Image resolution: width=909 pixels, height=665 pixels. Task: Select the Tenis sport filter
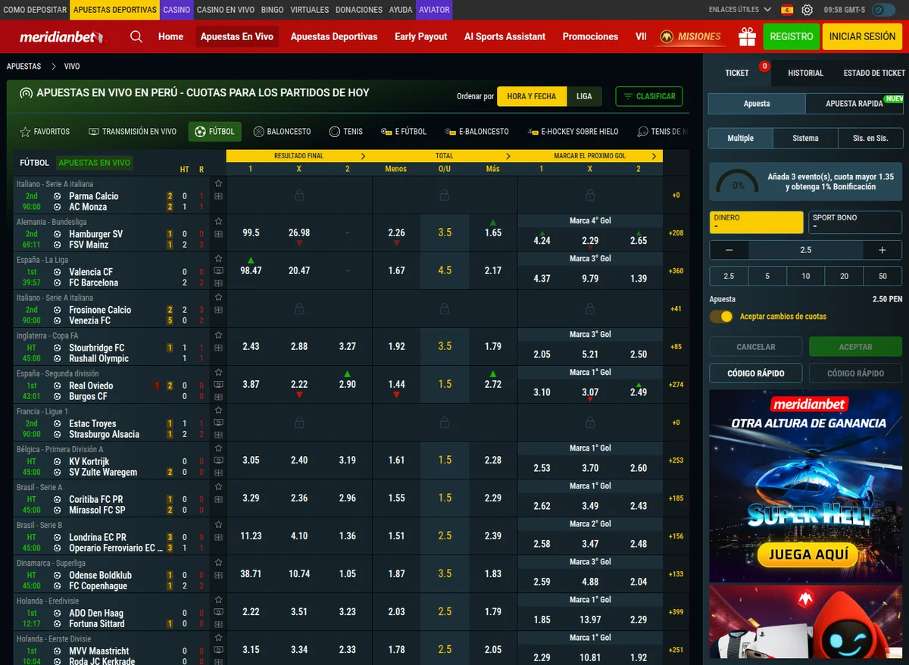[x=346, y=132]
